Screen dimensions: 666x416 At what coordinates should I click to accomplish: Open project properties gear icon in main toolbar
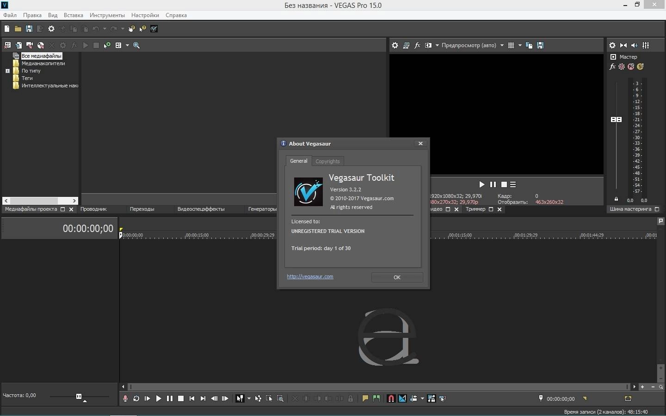51,29
